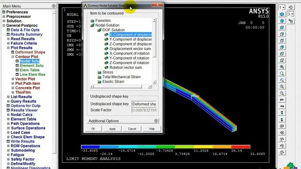
Task: Click the Zoom In plus magnifier
Action: [x=282, y=86]
